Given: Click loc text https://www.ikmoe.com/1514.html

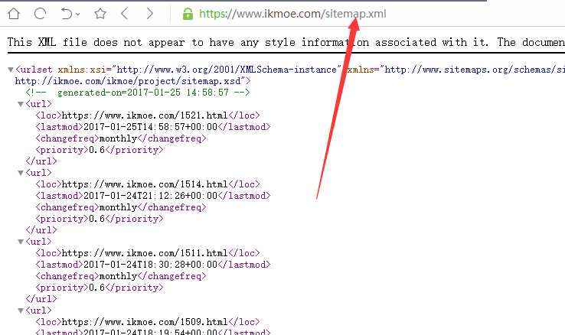Looking at the screenshot, I should click(145, 184).
